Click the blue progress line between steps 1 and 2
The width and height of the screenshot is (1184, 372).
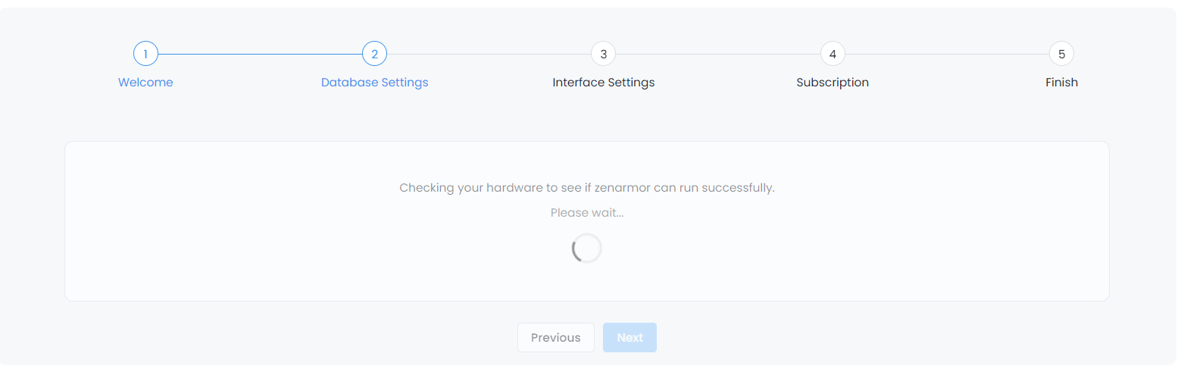tap(260, 54)
